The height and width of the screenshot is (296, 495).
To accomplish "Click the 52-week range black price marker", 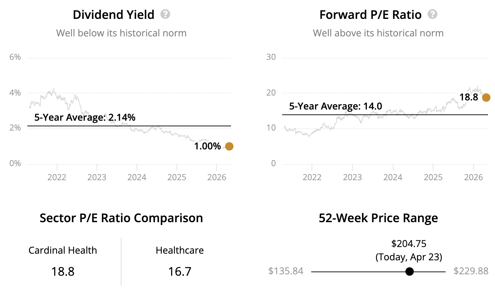I will [x=409, y=272].
